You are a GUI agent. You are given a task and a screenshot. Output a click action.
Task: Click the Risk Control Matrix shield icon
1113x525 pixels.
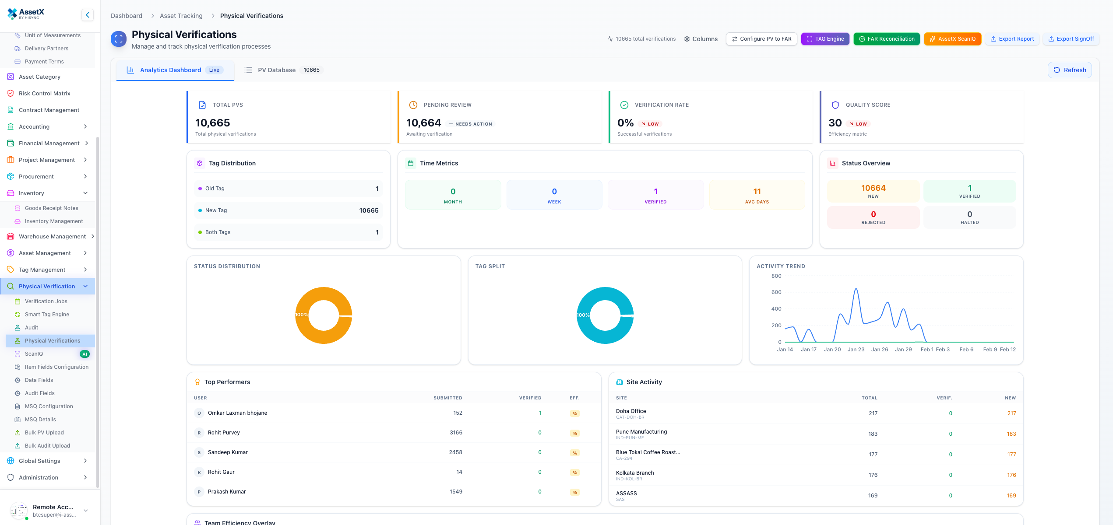pos(11,93)
